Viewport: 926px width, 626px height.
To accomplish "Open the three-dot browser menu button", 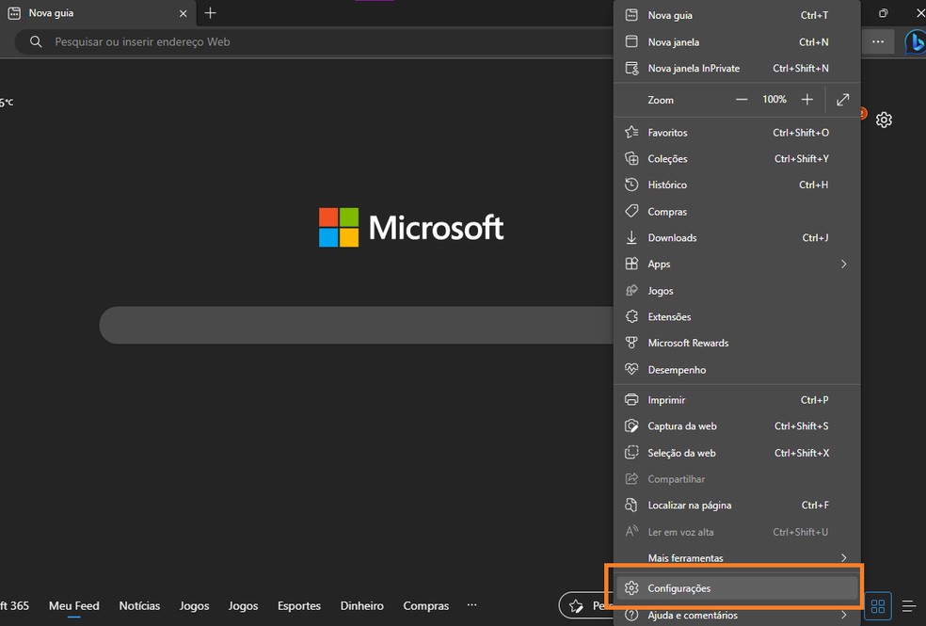I will [x=878, y=42].
